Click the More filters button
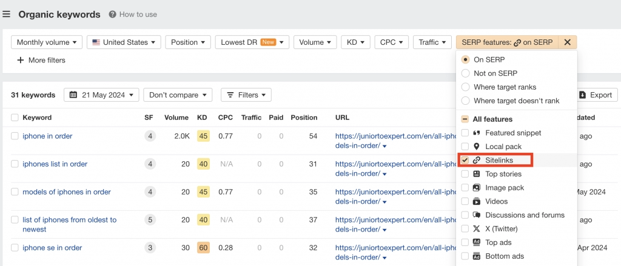This screenshot has height=266, width=621. click(41, 60)
